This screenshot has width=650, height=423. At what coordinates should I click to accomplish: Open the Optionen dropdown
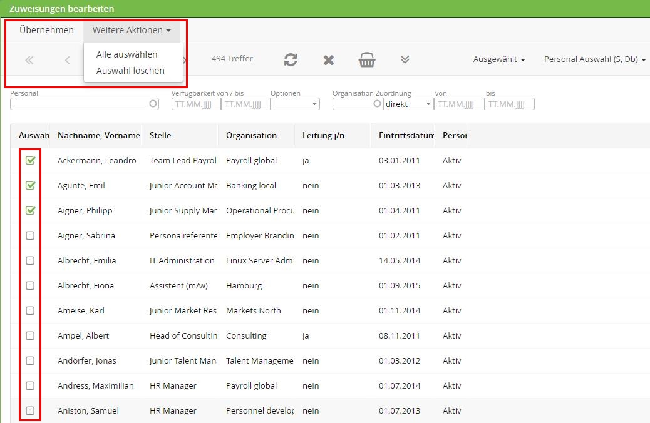295,104
